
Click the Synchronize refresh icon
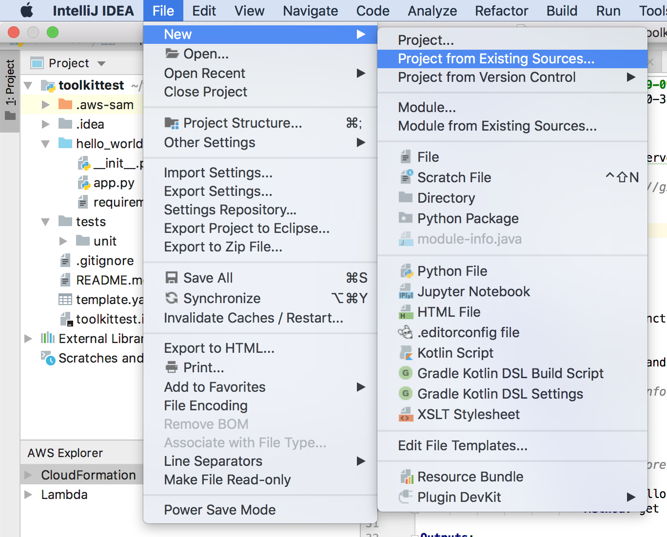172,298
